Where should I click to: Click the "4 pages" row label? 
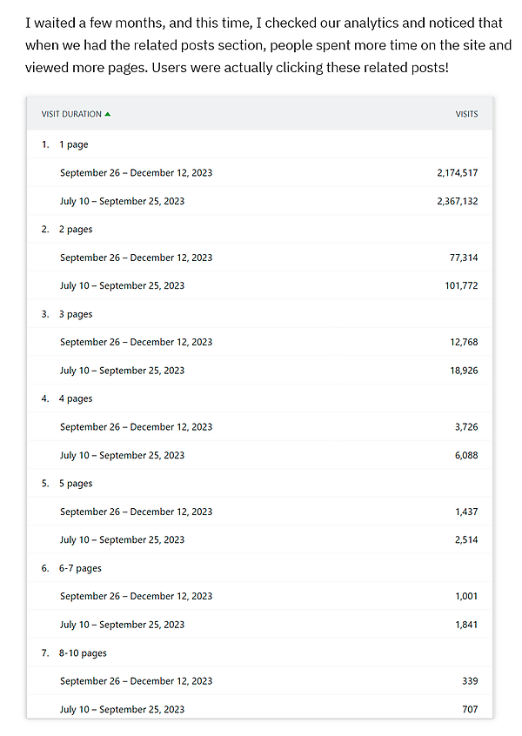pyautogui.click(x=76, y=398)
